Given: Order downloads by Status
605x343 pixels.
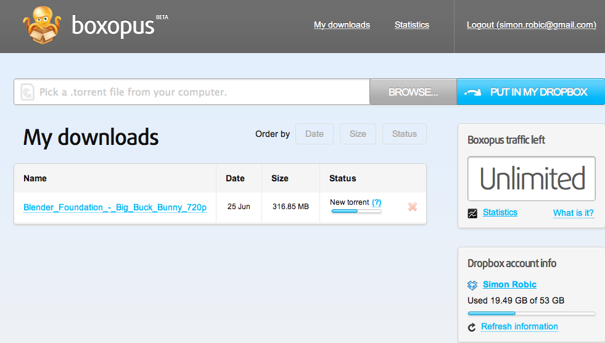Looking at the screenshot, I should pos(404,134).
